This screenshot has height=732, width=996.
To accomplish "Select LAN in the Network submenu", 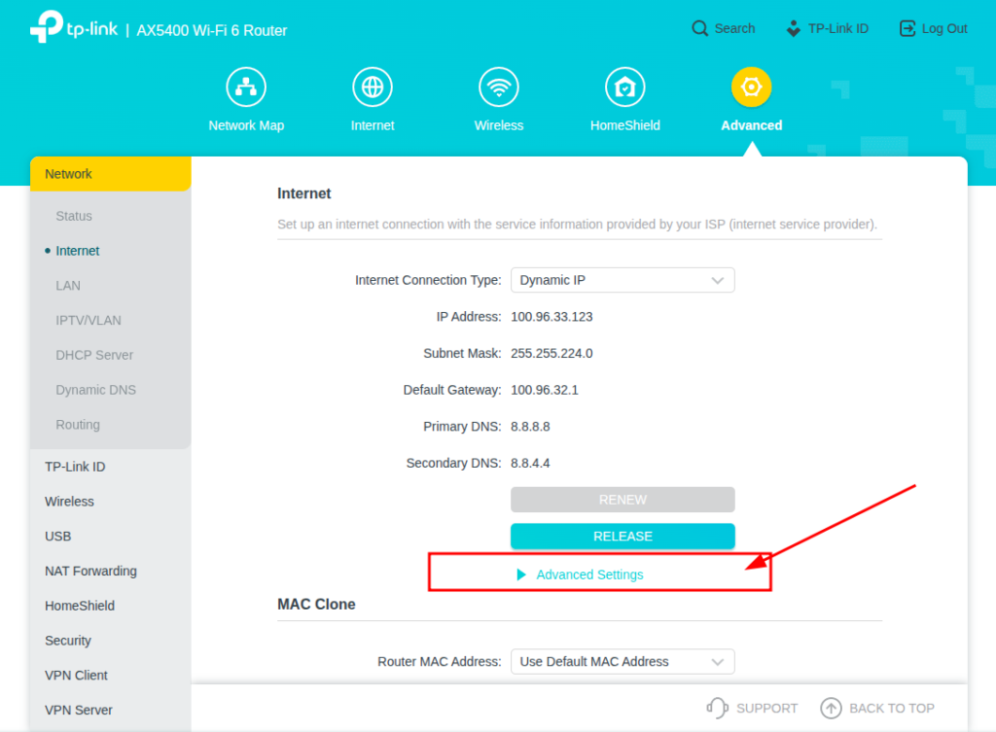I will [x=68, y=286].
